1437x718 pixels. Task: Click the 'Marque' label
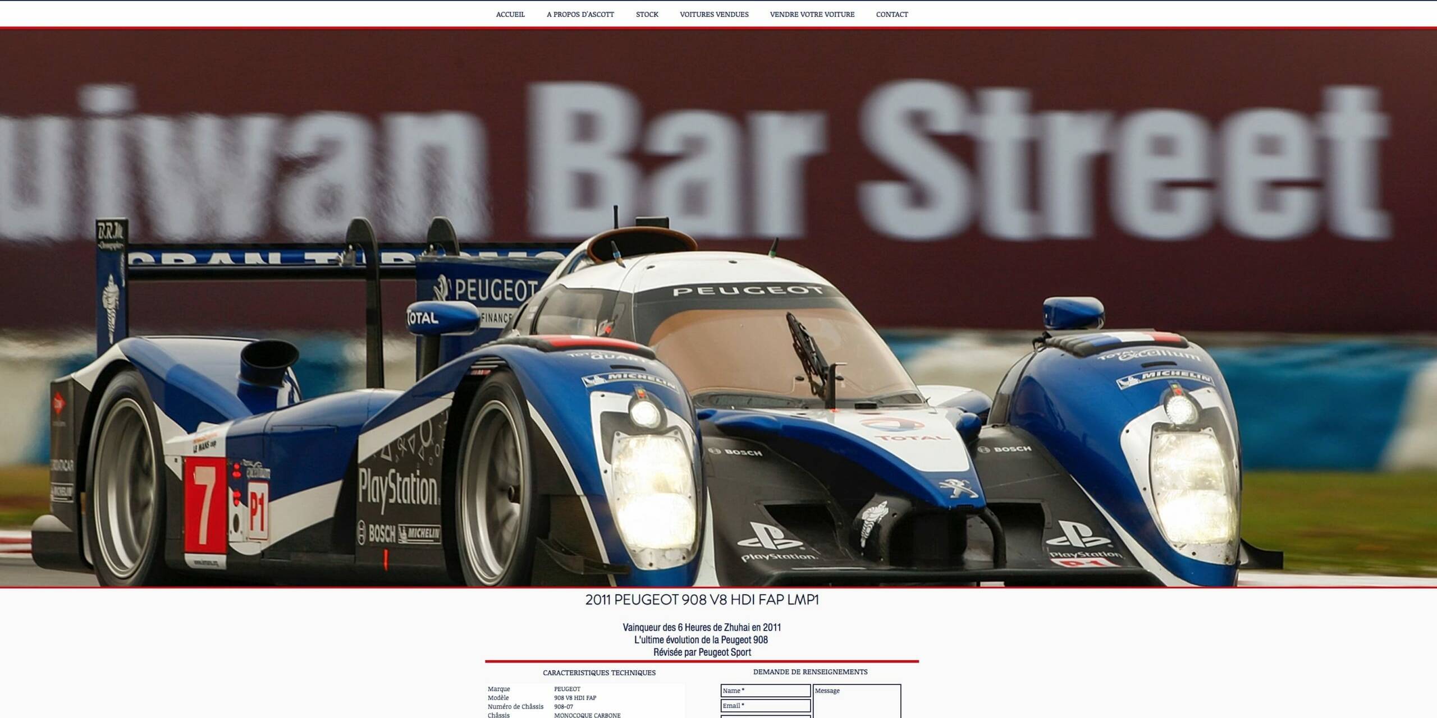pyautogui.click(x=499, y=689)
